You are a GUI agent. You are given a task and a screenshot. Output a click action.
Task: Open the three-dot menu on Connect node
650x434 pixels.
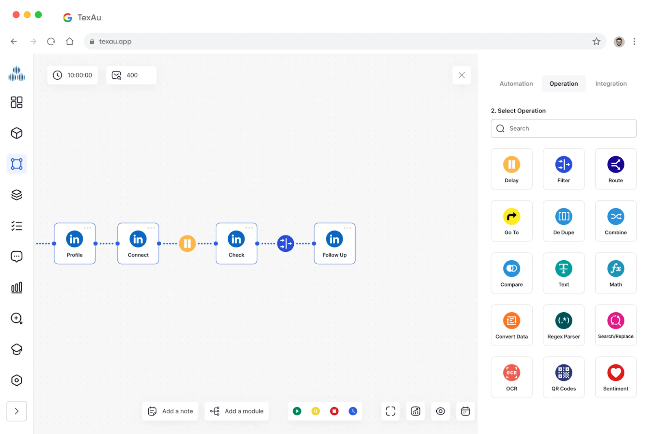point(151,228)
